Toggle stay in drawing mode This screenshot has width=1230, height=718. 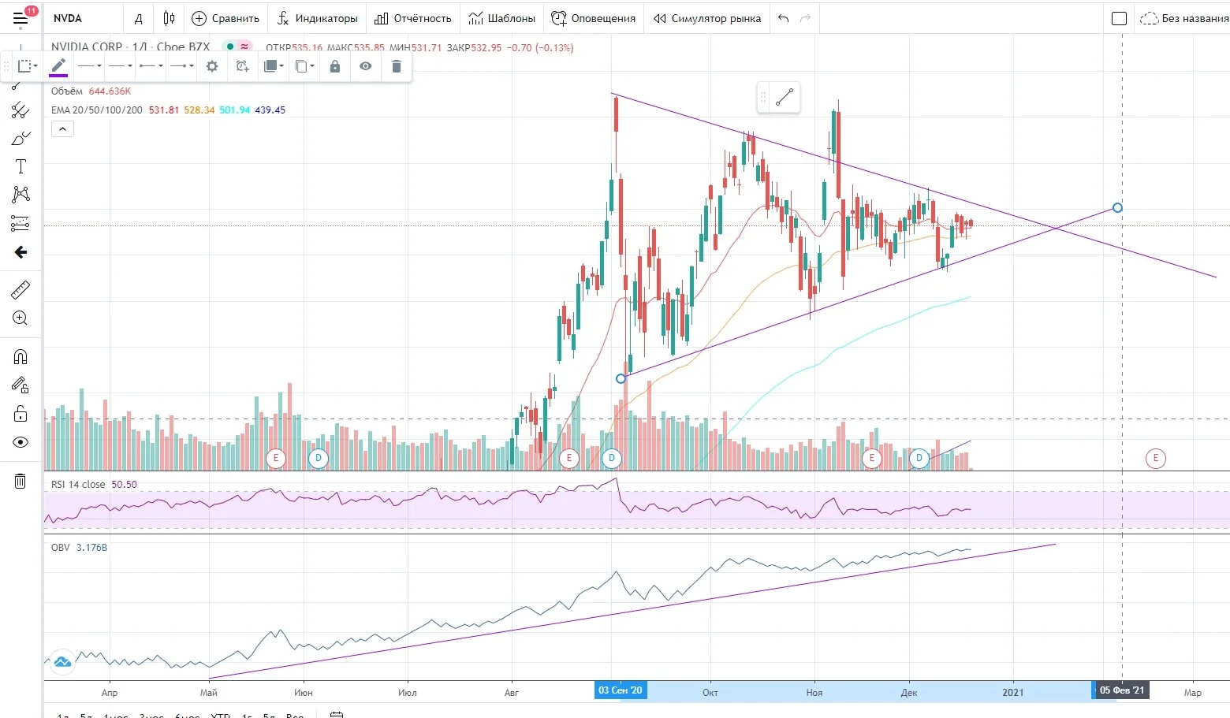pyautogui.click(x=20, y=385)
